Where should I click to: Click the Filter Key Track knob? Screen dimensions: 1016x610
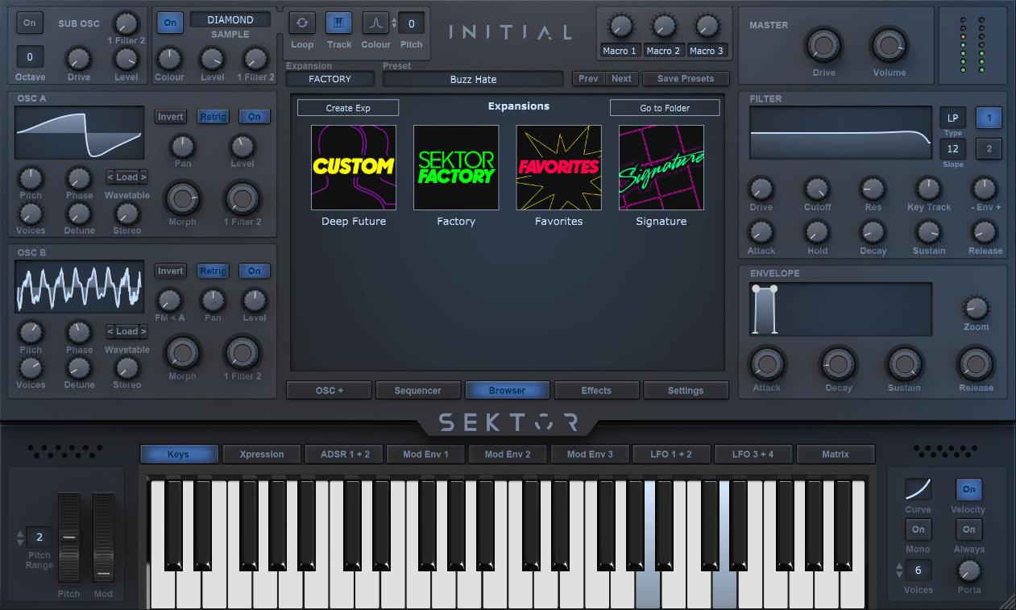tap(928, 189)
